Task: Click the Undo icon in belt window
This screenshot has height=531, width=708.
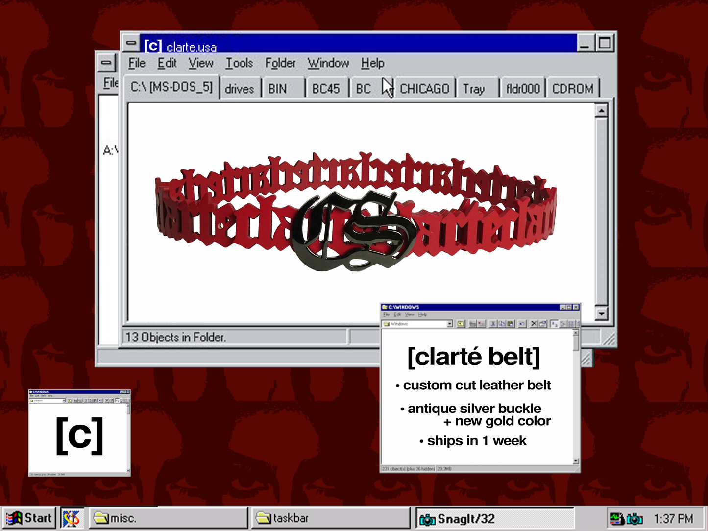Action: [x=522, y=324]
